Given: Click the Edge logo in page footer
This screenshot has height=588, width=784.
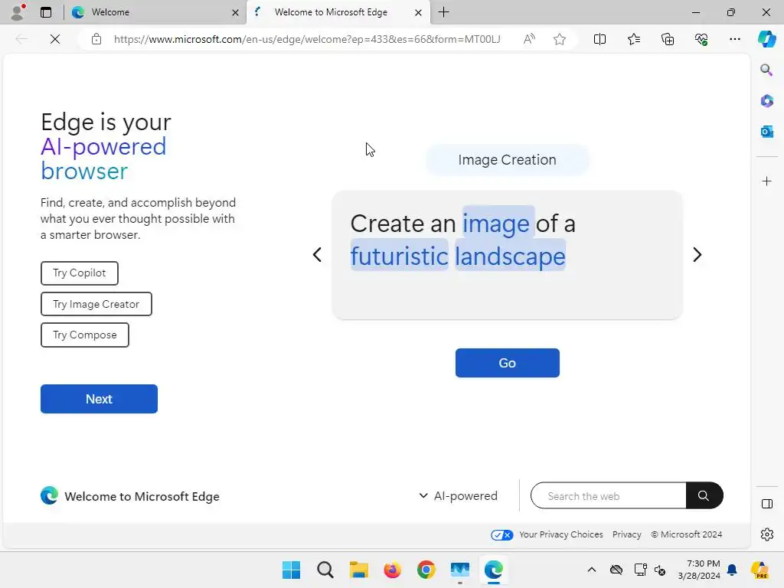Looking at the screenshot, I should 49,496.
